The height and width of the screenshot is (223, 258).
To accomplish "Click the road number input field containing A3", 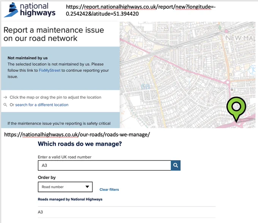I will [x=104, y=165].
